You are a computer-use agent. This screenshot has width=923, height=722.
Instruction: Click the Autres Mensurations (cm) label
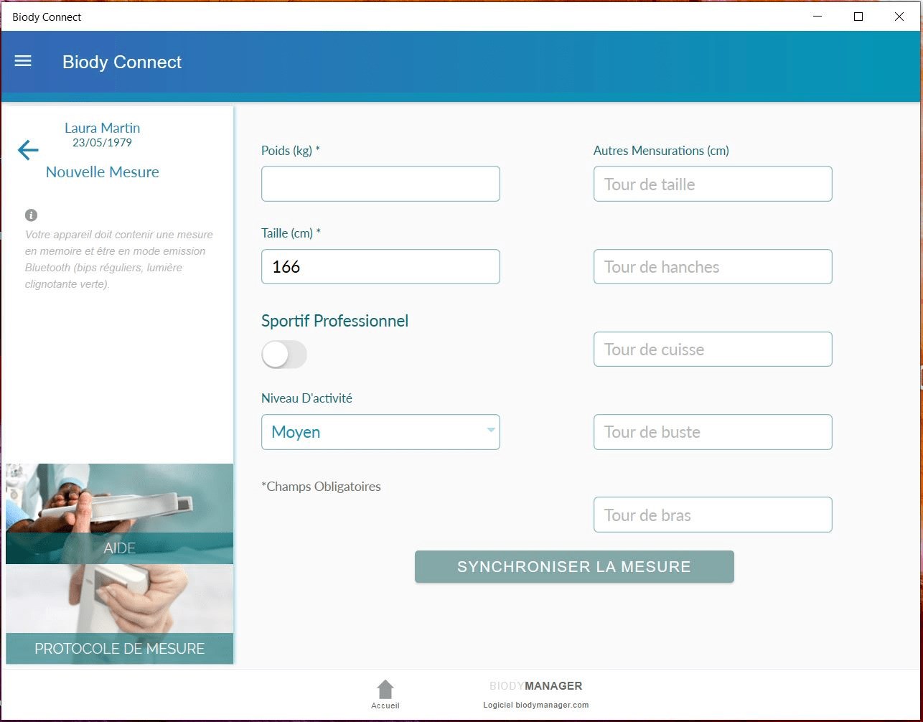pyautogui.click(x=661, y=150)
